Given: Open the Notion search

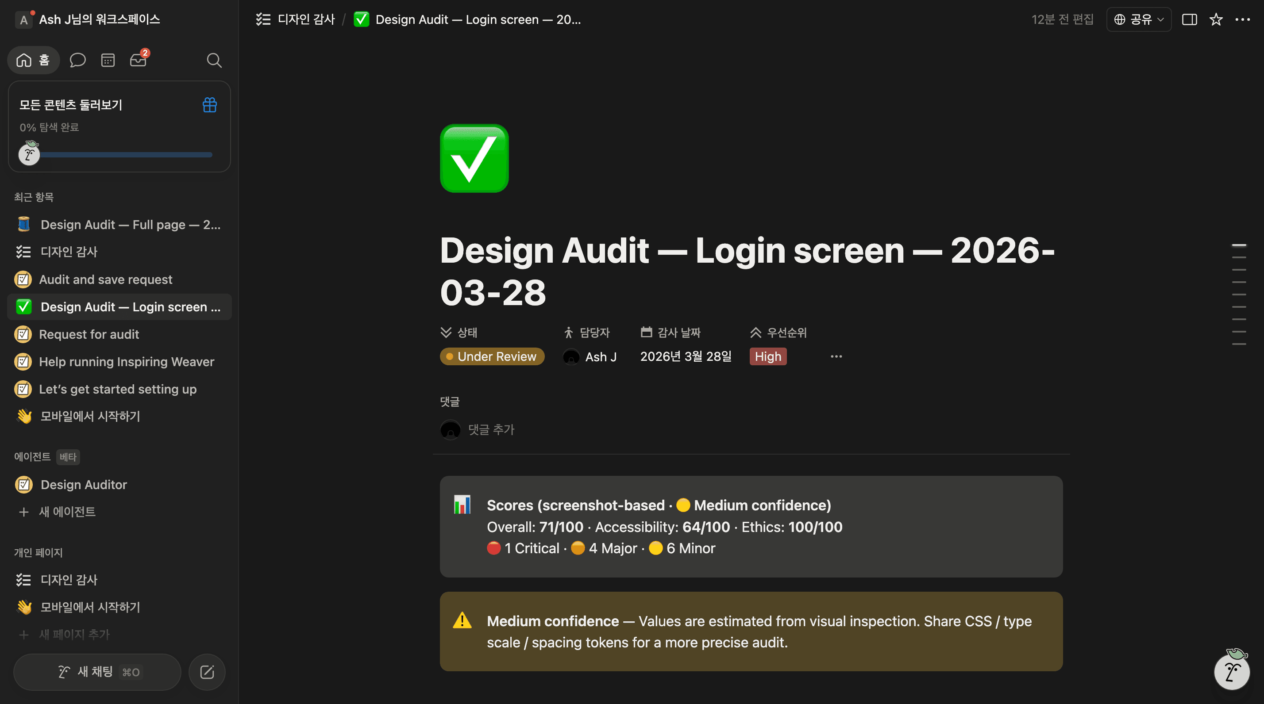Looking at the screenshot, I should [x=214, y=60].
